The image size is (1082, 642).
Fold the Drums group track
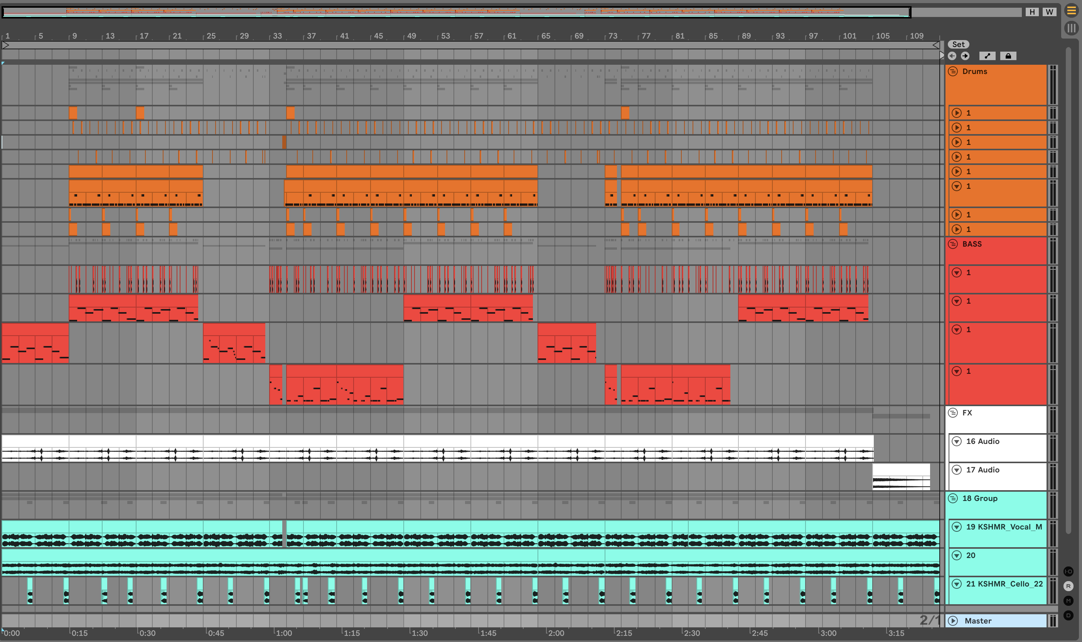click(x=953, y=71)
